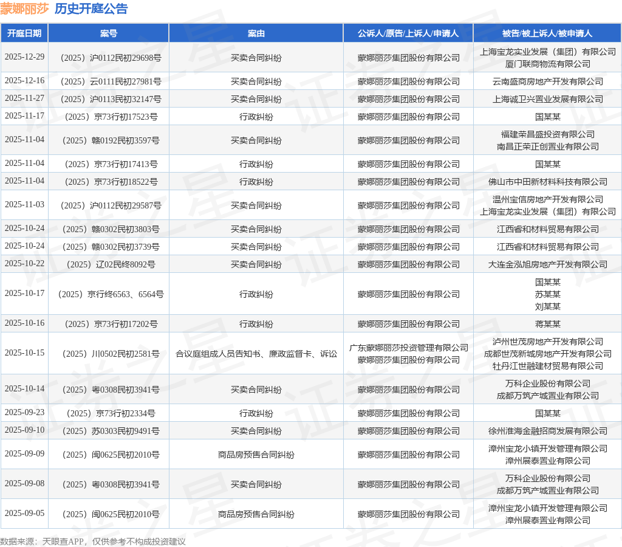Click the 数据来源：天眼查APP footer note
Screen dimensions: 622x547
point(92,542)
